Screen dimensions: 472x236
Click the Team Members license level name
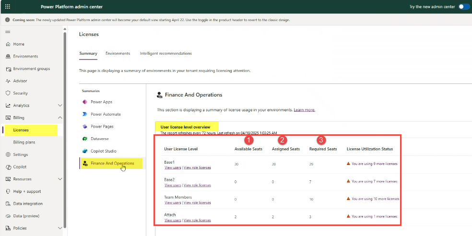(x=178, y=197)
